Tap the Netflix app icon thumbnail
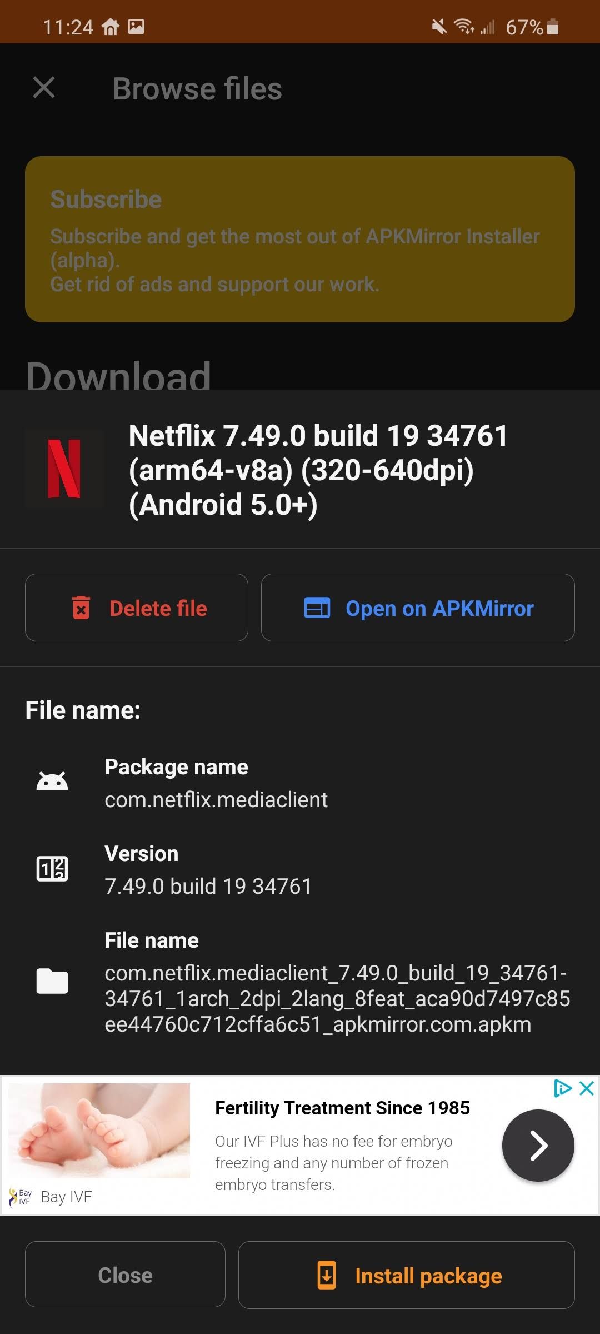The image size is (600, 1334). [64, 470]
